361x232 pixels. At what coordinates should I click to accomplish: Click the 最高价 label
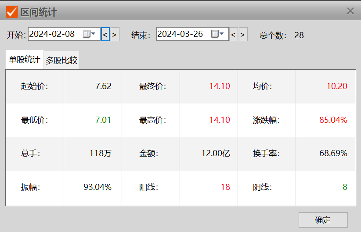click(x=153, y=120)
